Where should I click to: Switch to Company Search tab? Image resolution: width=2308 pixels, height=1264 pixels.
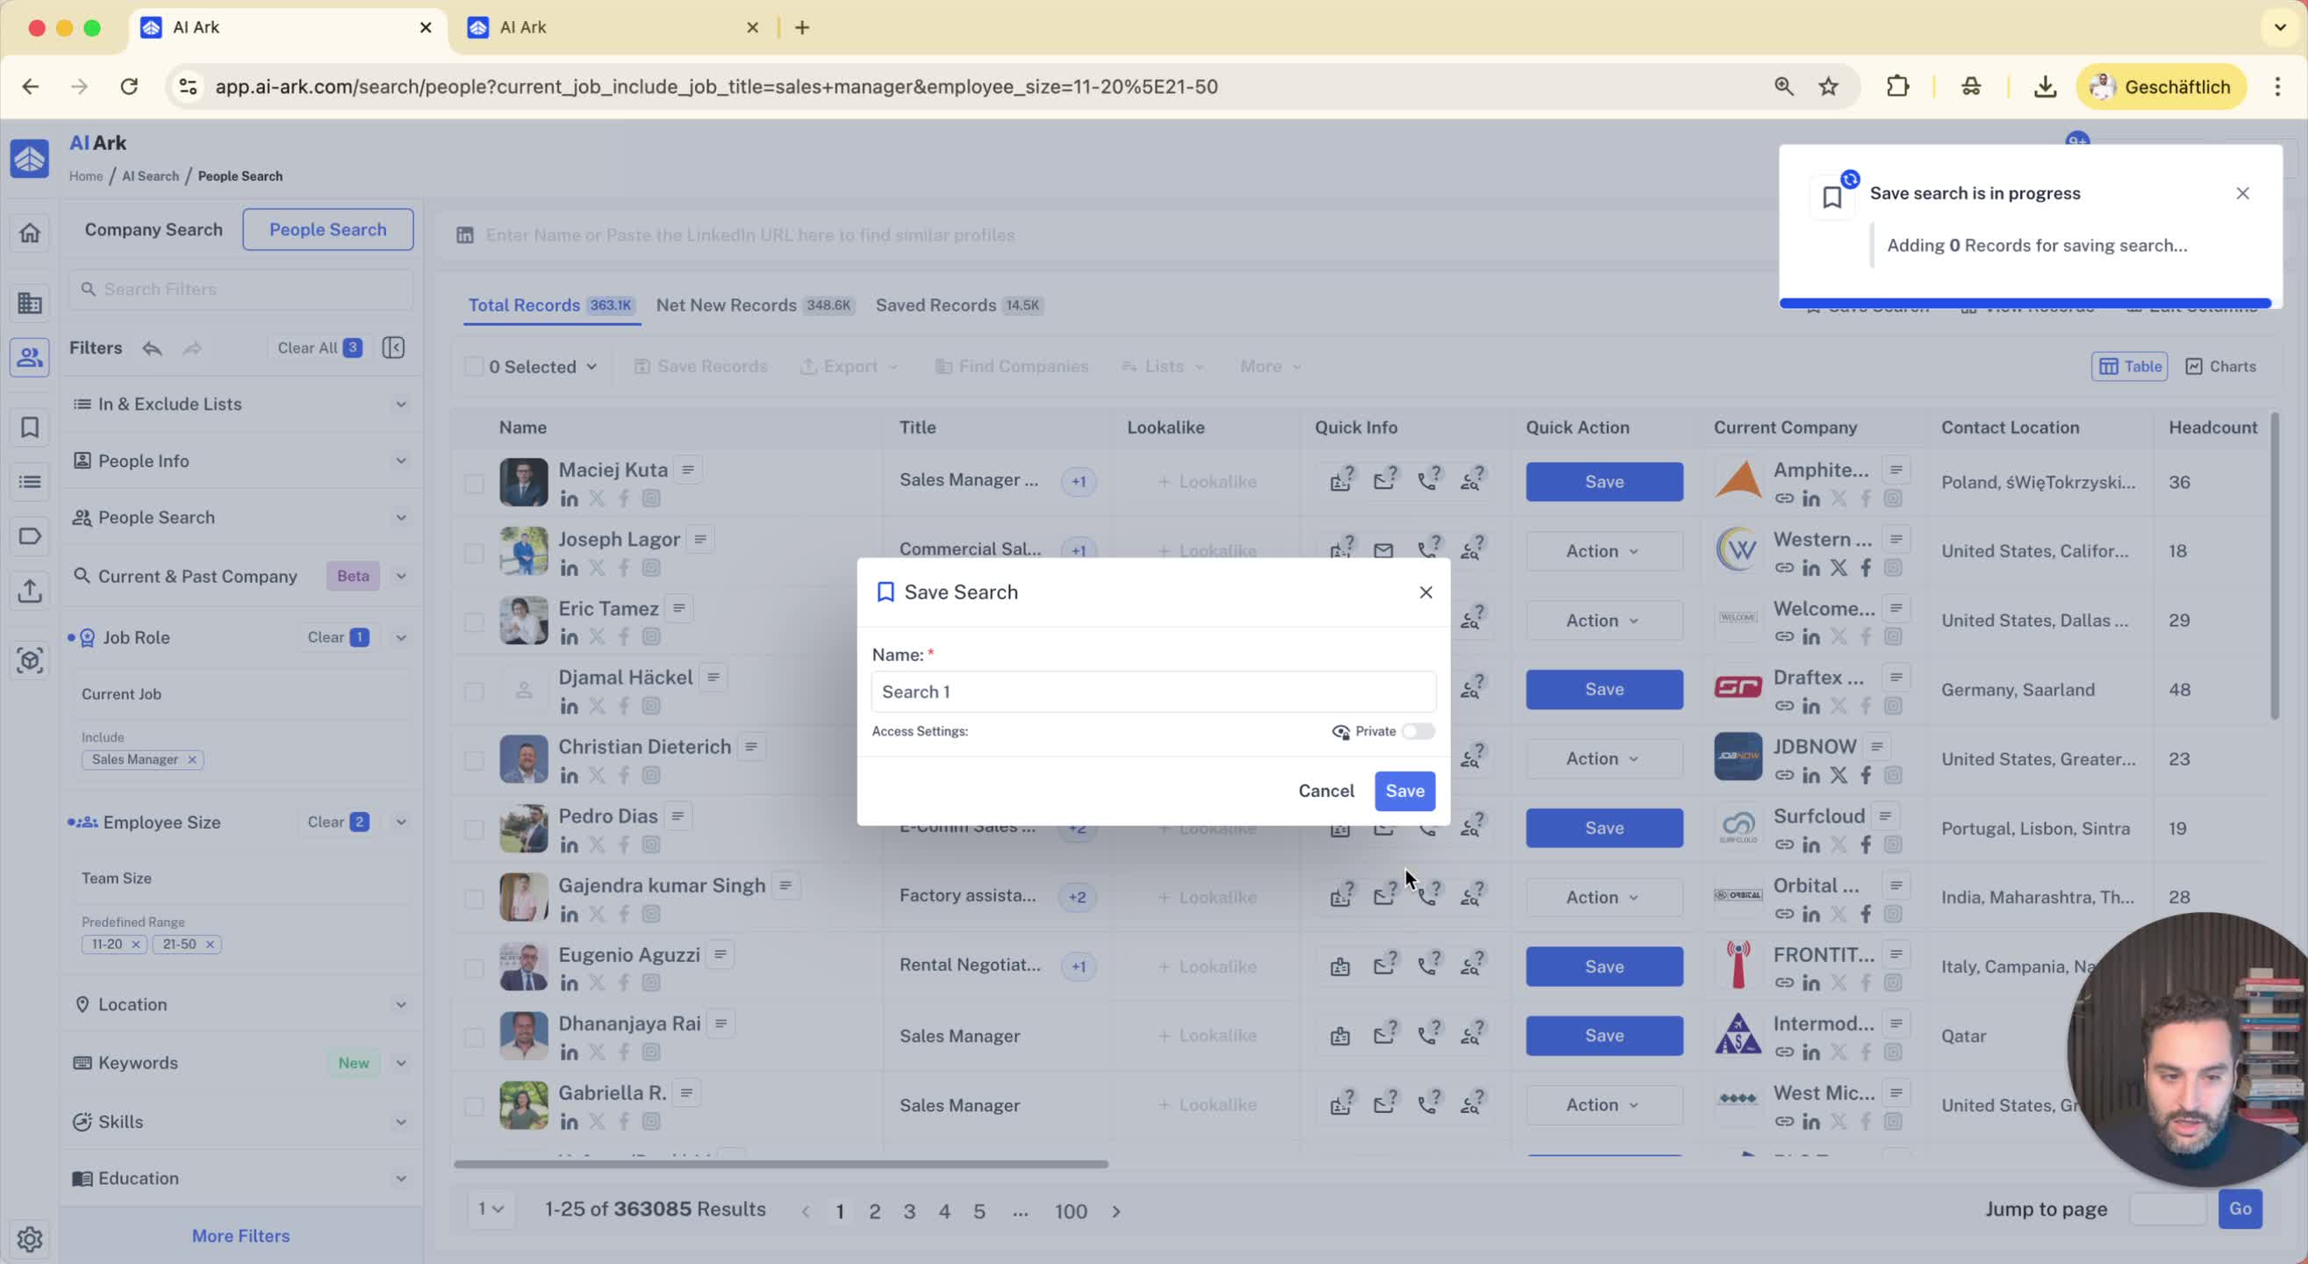(x=154, y=229)
